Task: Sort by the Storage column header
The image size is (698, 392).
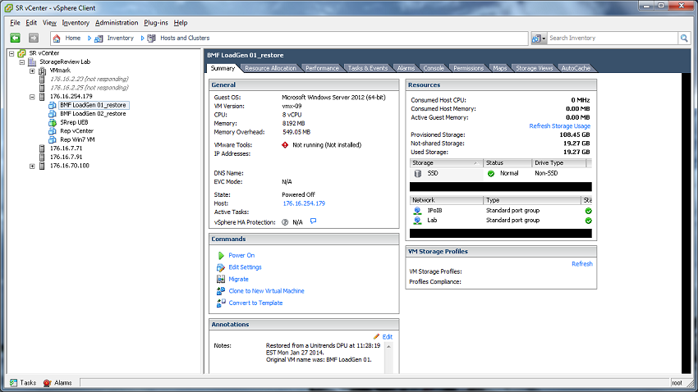Action: (446, 163)
